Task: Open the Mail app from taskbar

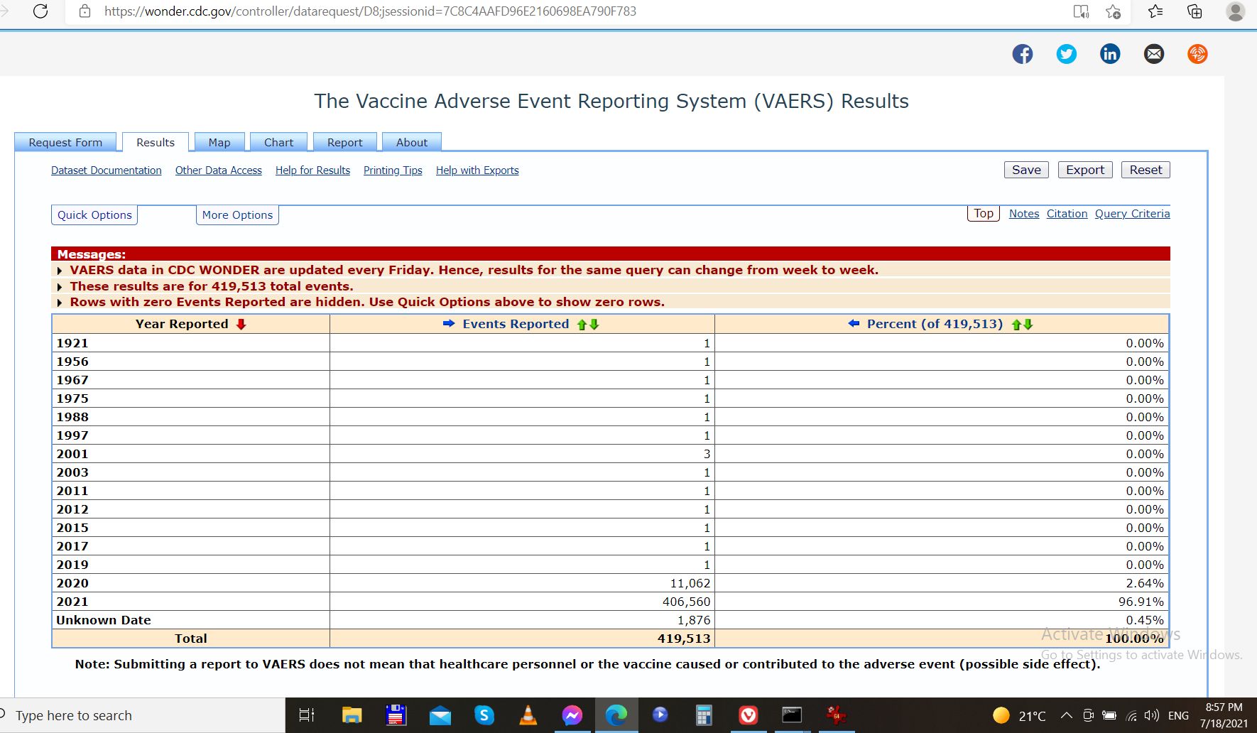Action: [x=440, y=716]
